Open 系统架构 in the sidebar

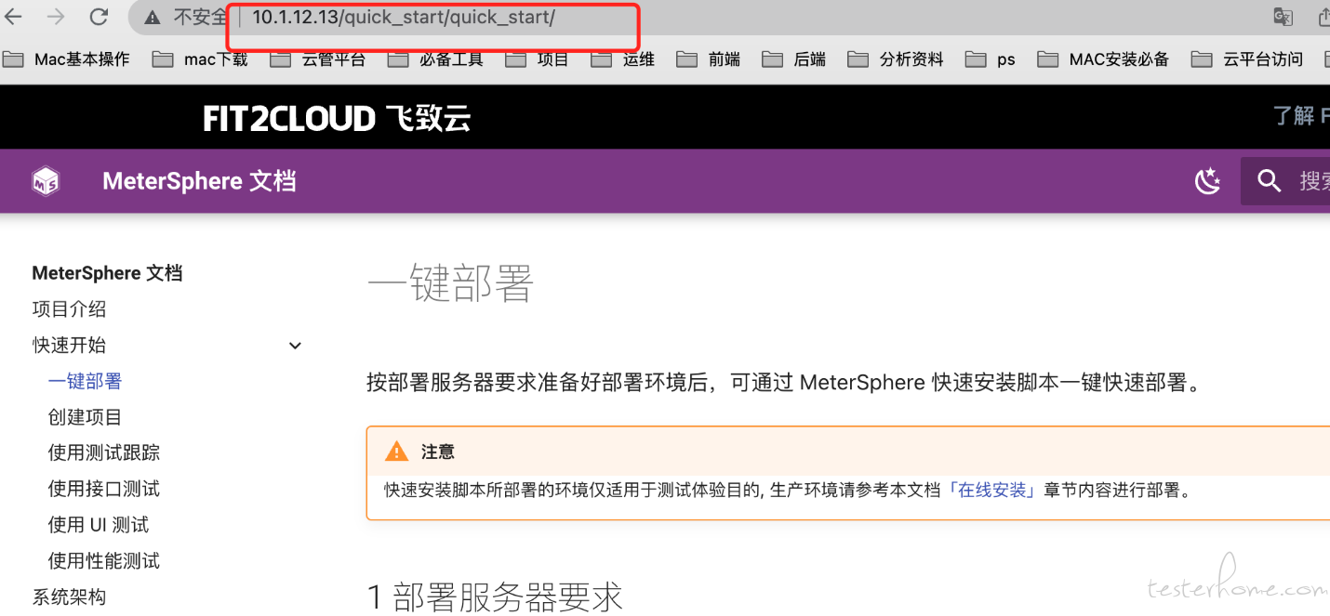pos(69,597)
